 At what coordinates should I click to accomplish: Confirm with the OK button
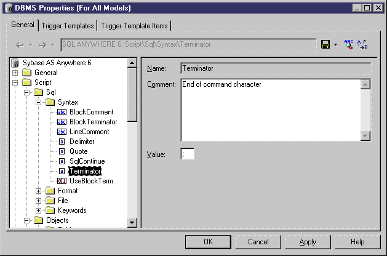(x=208, y=242)
